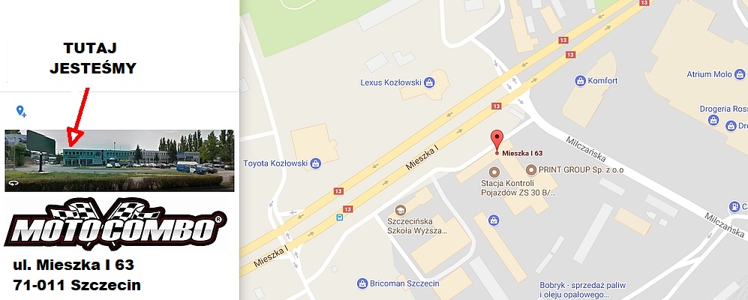Click the Lexus Kozłowski shop icon
748x300 pixels.
tap(429, 82)
